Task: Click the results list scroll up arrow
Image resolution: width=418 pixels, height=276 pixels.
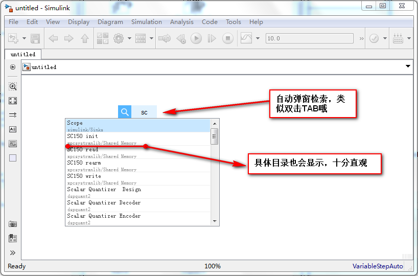Action: tap(215, 124)
